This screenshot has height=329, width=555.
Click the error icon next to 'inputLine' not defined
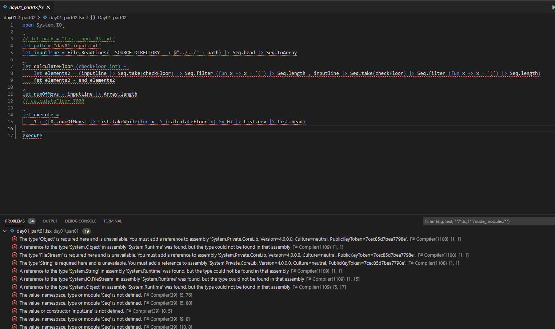pyautogui.click(x=14, y=311)
